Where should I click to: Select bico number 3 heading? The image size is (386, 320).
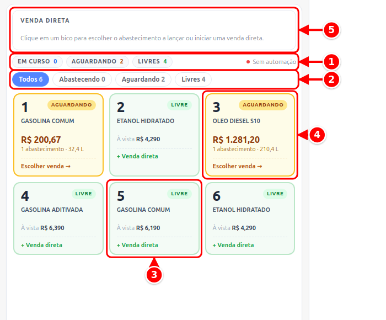pyautogui.click(x=216, y=108)
